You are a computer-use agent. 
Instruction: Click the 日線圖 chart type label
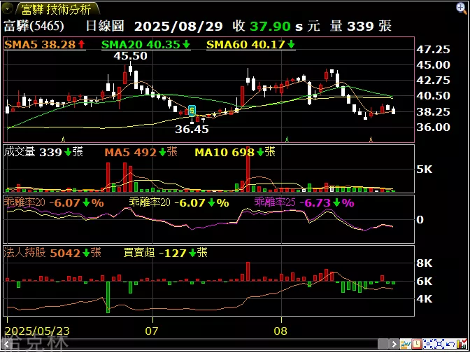pyautogui.click(x=105, y=27)
